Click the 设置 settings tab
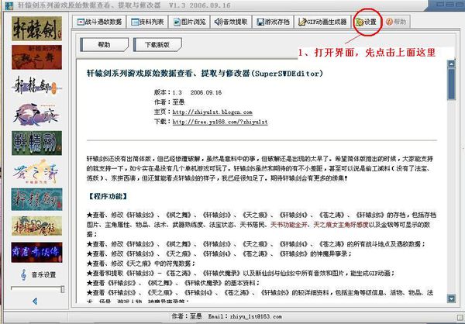465x324 pixels. 367,22
